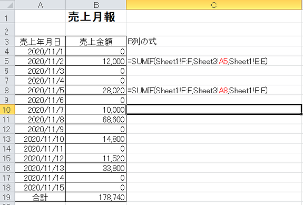The width and height of the screenshot is (303, 205).
Task: Click the 売上金額 header cell
Action: 96,41
